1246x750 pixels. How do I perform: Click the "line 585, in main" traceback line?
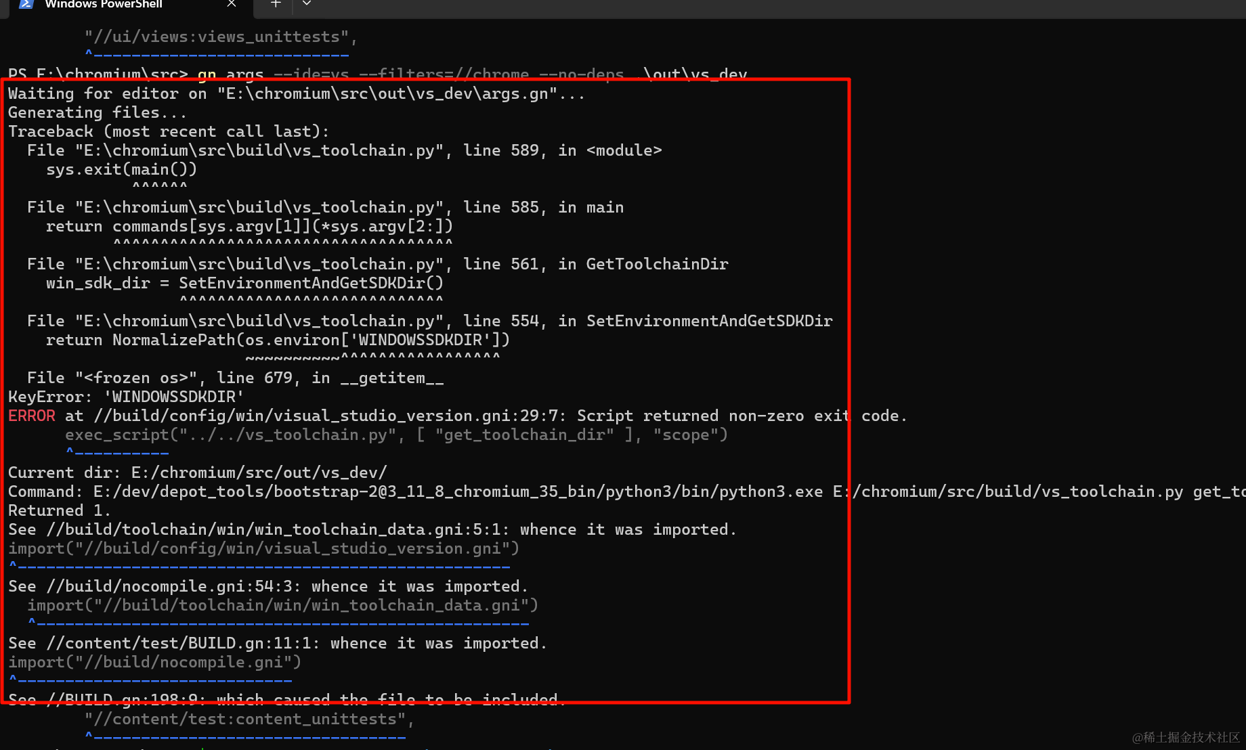pos(325,207)
